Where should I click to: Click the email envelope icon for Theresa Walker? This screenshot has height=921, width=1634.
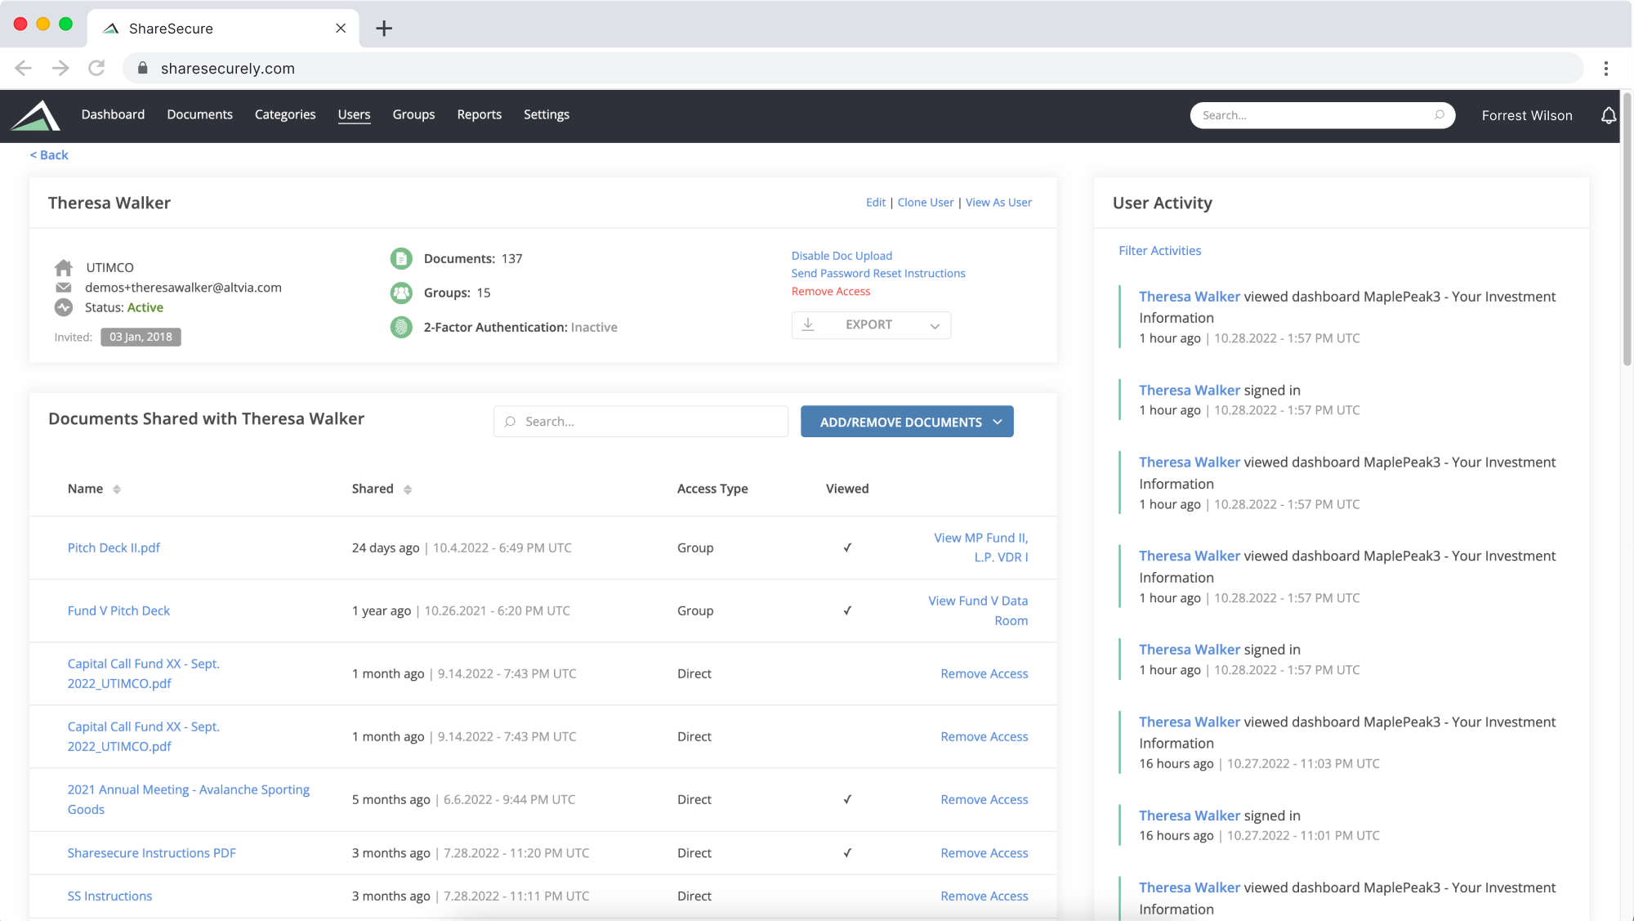click(x=64, y=286)
